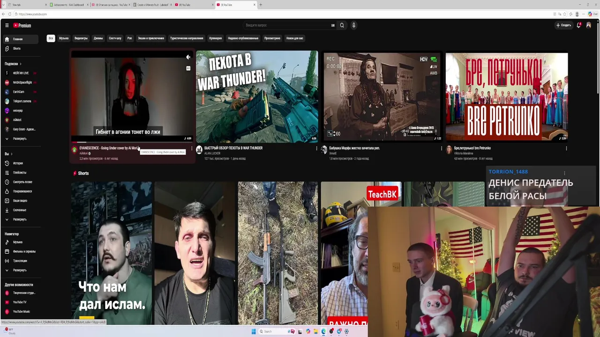Switch to Create a Ultimate Fruit tab

click(152, 5)
